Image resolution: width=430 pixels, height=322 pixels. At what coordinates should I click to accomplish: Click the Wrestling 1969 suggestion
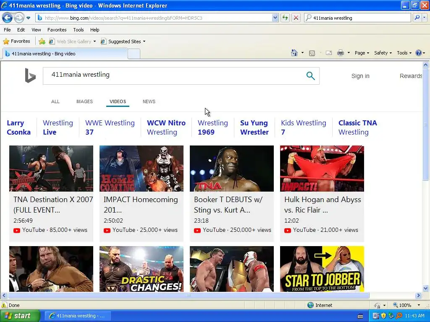(213, 127)
